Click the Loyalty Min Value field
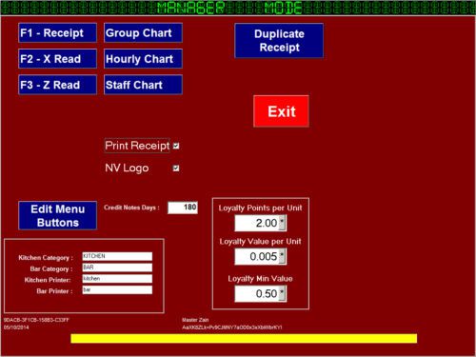 [257, 293]
